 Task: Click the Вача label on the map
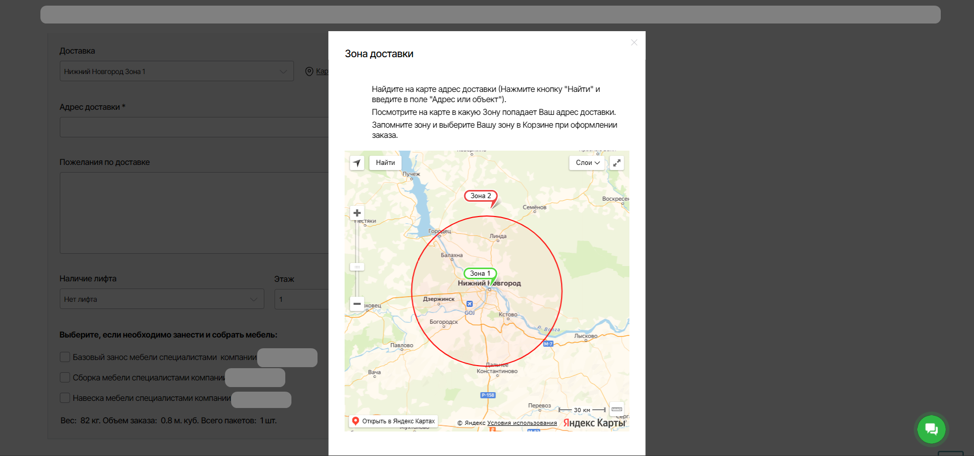tap(374, 372)
